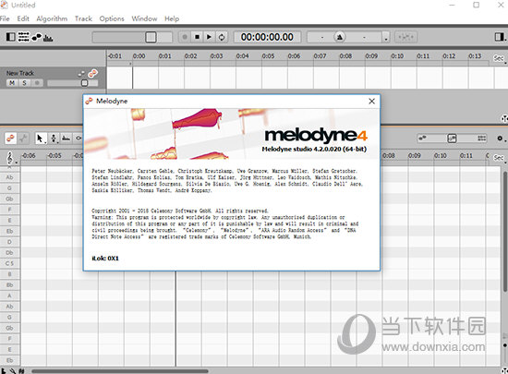508x374 pixels.
Task: Open the tempo field dropdown arrow
Action: click(386, 37)
